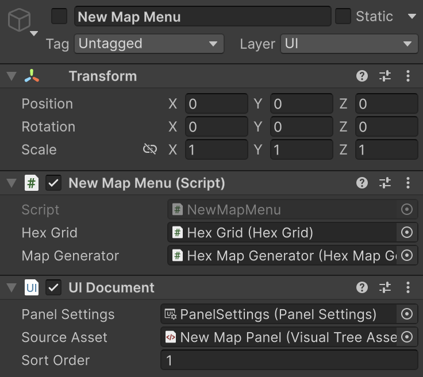Click the object picker for Panel Settings field
The image size is (423, 377).
pyautogui.click(x=407, y=314)
